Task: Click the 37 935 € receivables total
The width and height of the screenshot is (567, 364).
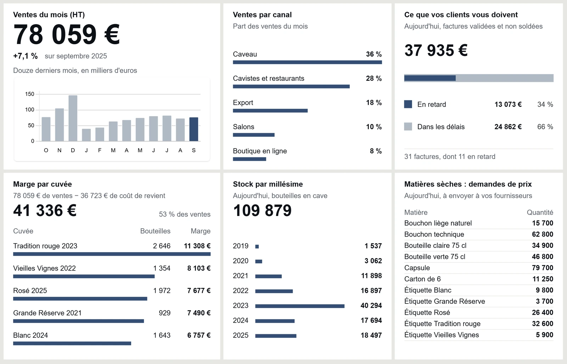Action: (436, 50)
